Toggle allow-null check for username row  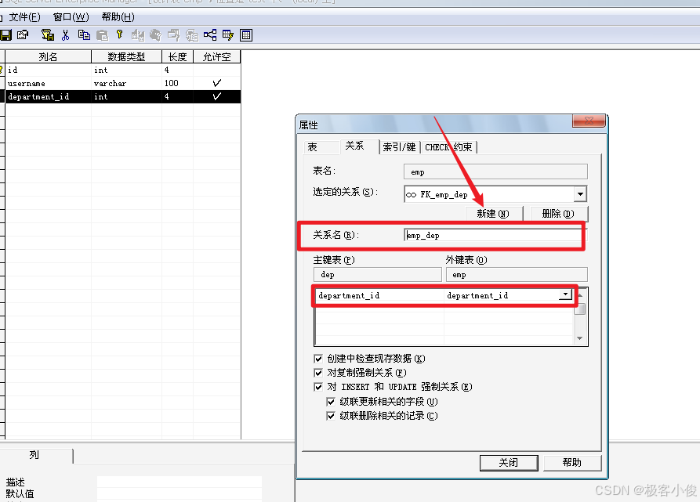[x=217, y=83]
